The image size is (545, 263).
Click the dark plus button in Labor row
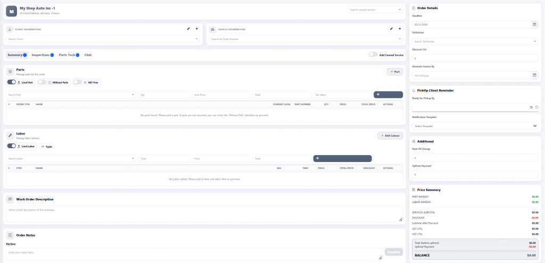tap(343, 158)
